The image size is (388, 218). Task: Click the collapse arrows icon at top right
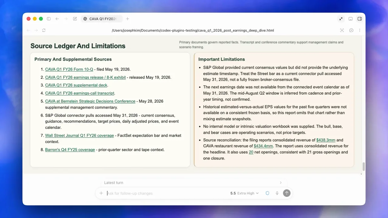(x=341, y=19)
